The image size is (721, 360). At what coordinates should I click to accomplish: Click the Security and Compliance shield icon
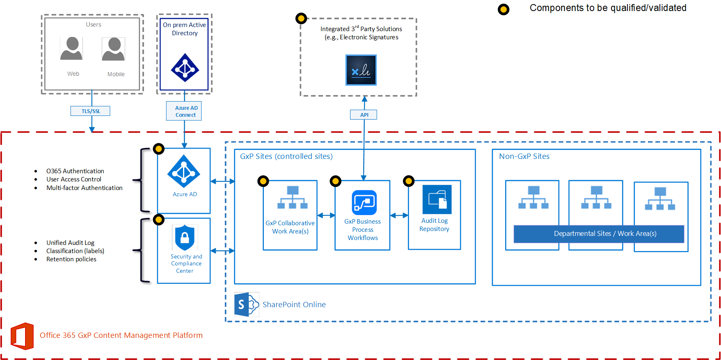pos(185,238)
